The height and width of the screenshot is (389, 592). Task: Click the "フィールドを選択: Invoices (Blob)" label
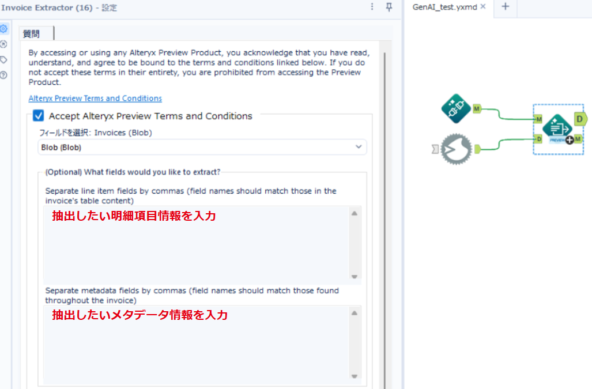click(96, 133)
